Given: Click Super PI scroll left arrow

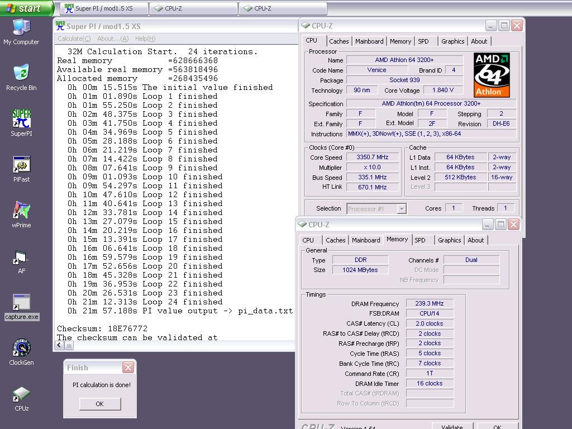Looking at the screenshot, I should [x=59, y=345].
